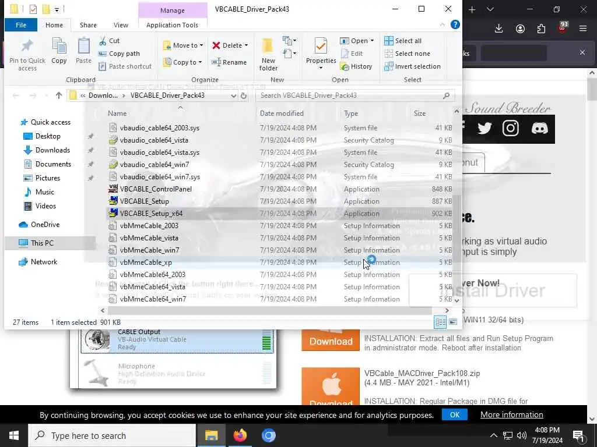Open Downloads in navigation pane
Image resolution: width=597 pixels, height=447 pixels.
coord(47,150)
